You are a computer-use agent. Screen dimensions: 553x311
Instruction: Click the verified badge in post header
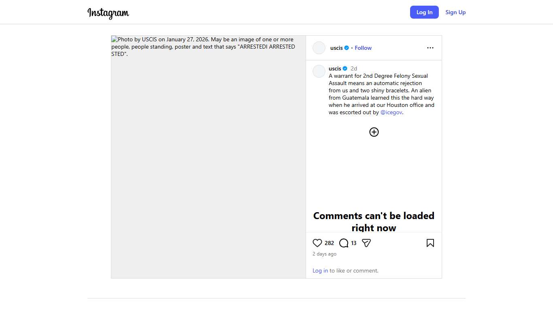coord(347,48)
